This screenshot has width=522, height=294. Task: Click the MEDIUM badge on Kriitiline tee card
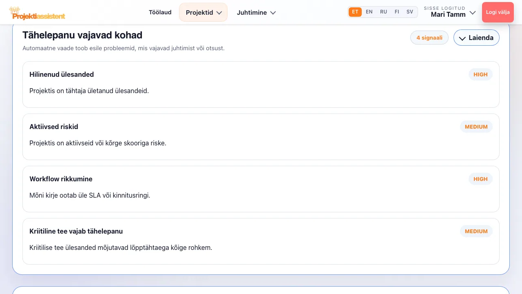coord(476,231)
